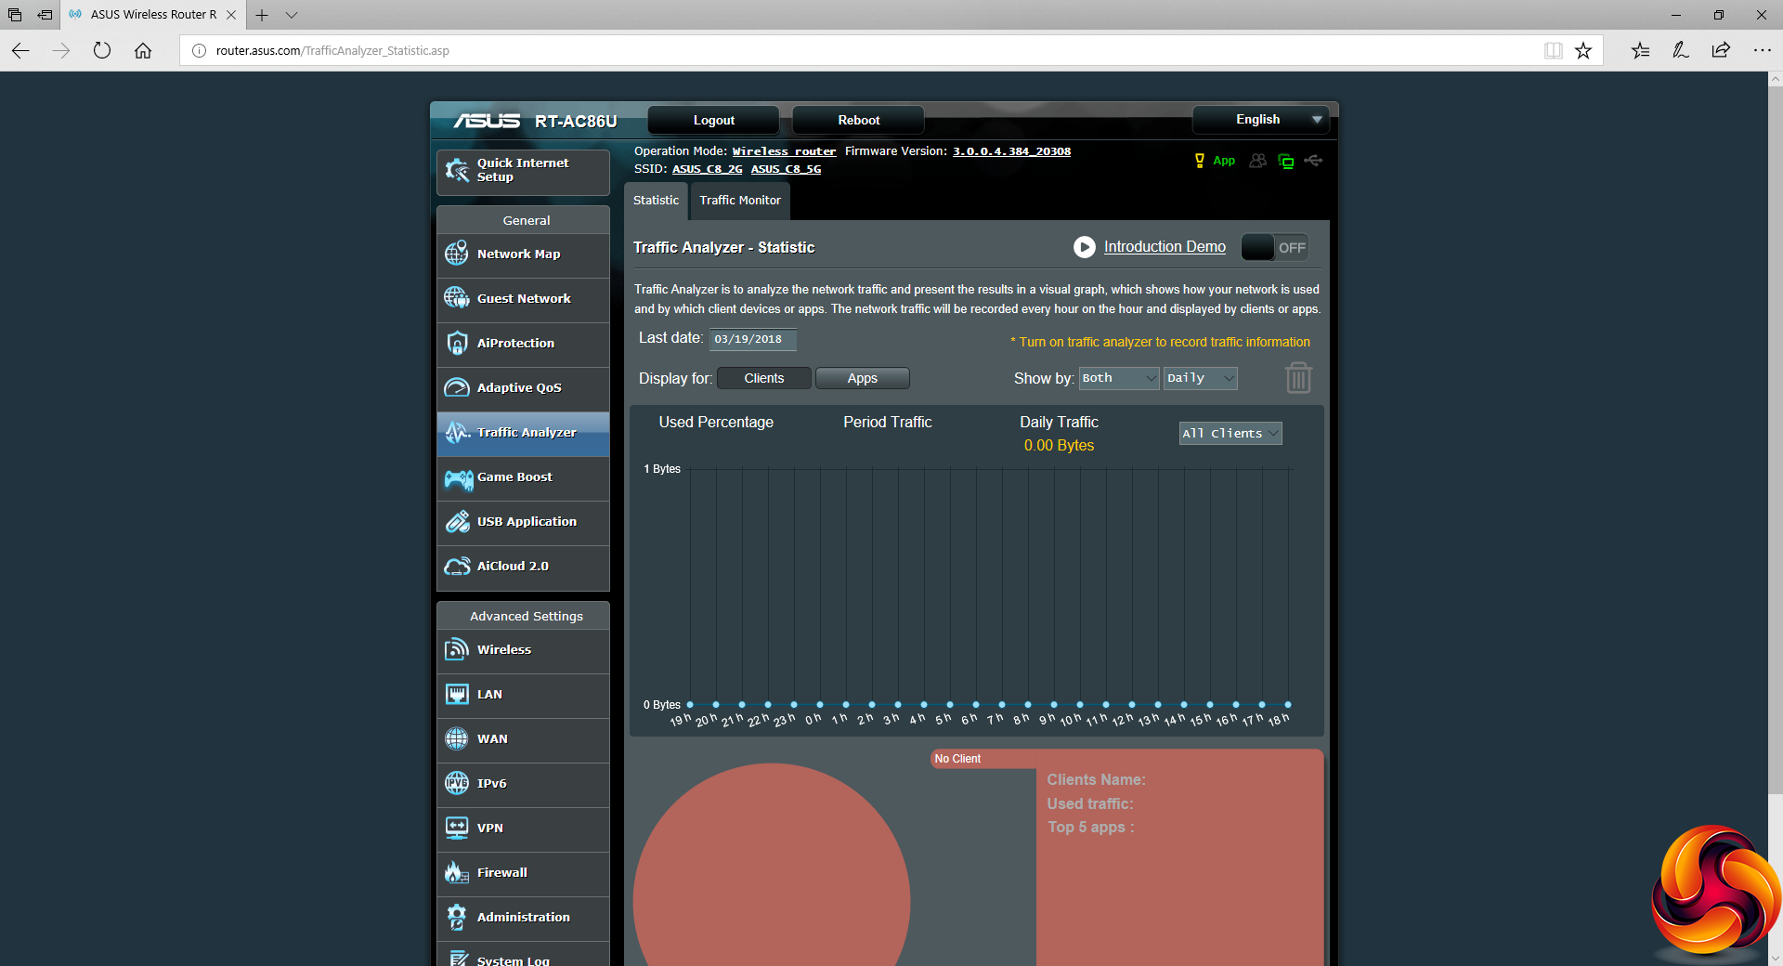Image resolution: width=1783 pixels, height=966 pixels.
Task: Open Wireless settings icon
Action: coord(457,649)
